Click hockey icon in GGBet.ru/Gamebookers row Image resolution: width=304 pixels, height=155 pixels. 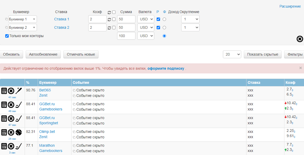point(19,104)
